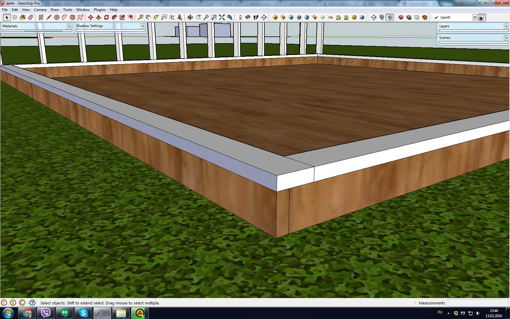Image resolution: width=510 pixels, height=319 pixels.
Task: Click the Instructor help button in status bar
Action: click(x=32, y=303)
